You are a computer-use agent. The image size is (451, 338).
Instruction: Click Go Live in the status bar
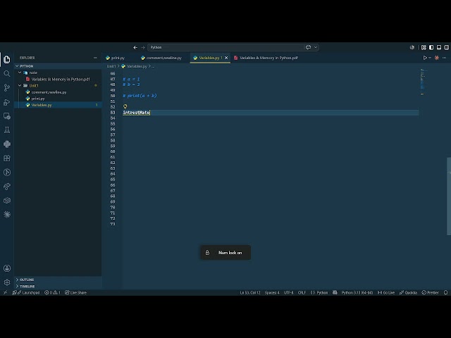[386, 293]
